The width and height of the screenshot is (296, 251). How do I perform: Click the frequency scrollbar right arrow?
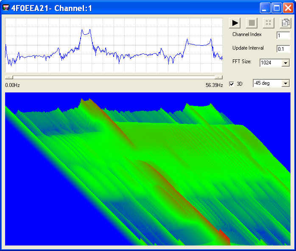click(218, 77)
